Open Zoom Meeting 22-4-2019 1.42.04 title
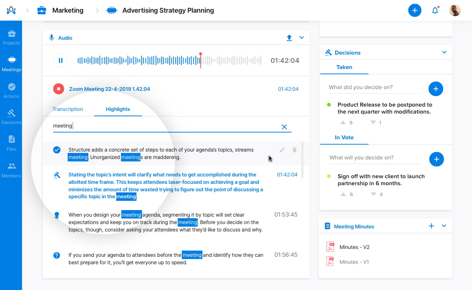The height and width of the screenshot is (290, 472). point(110,89)
